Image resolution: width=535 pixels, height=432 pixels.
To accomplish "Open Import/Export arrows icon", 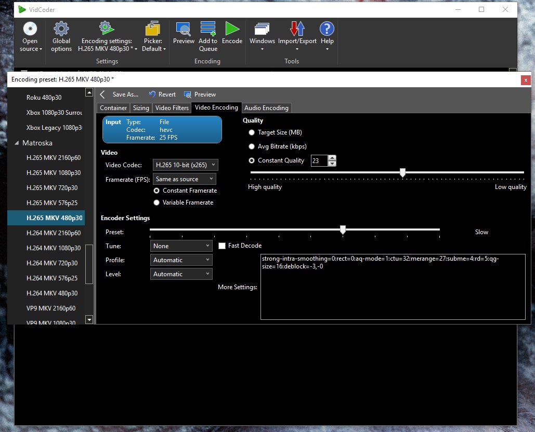I will tap(297, 29).
